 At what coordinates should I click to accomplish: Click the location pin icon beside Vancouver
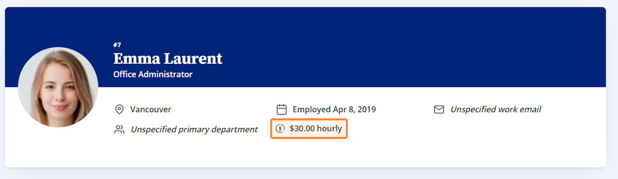pos(119,109)
